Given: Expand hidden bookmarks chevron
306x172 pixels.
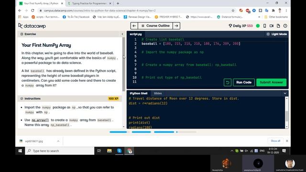Looking at the screenshot, I should point(259,17).
